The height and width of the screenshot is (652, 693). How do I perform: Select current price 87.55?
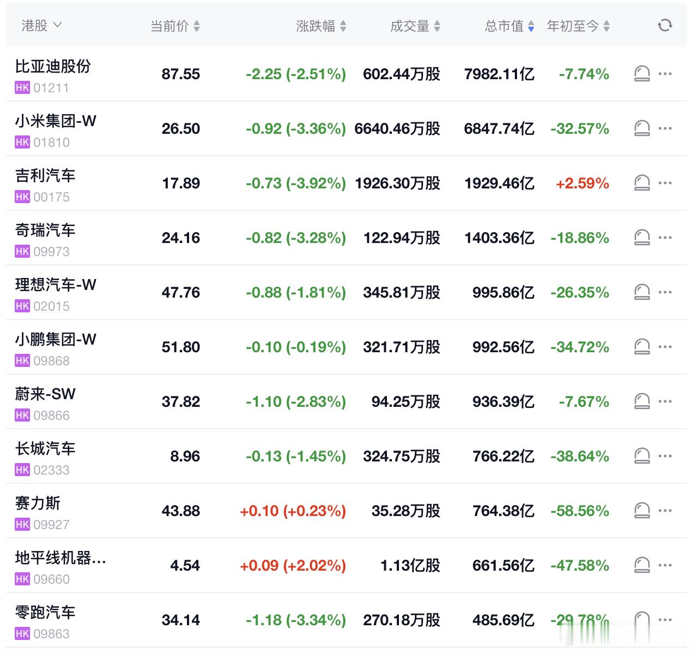pyautogui.click(x=181, y=74)
